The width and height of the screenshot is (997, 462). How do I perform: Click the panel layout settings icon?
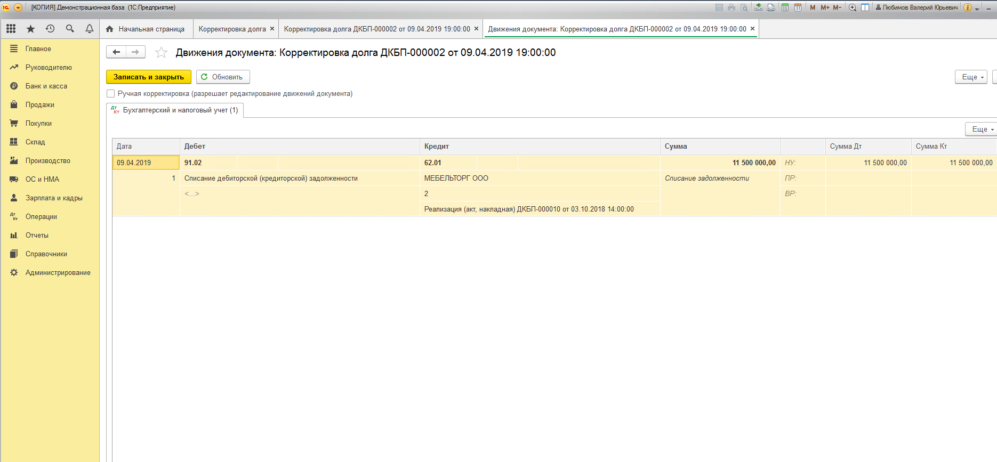pos(865,7)
